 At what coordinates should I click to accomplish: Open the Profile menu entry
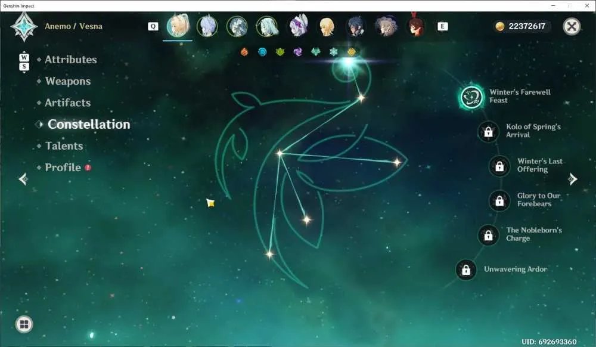pos(63,168)
